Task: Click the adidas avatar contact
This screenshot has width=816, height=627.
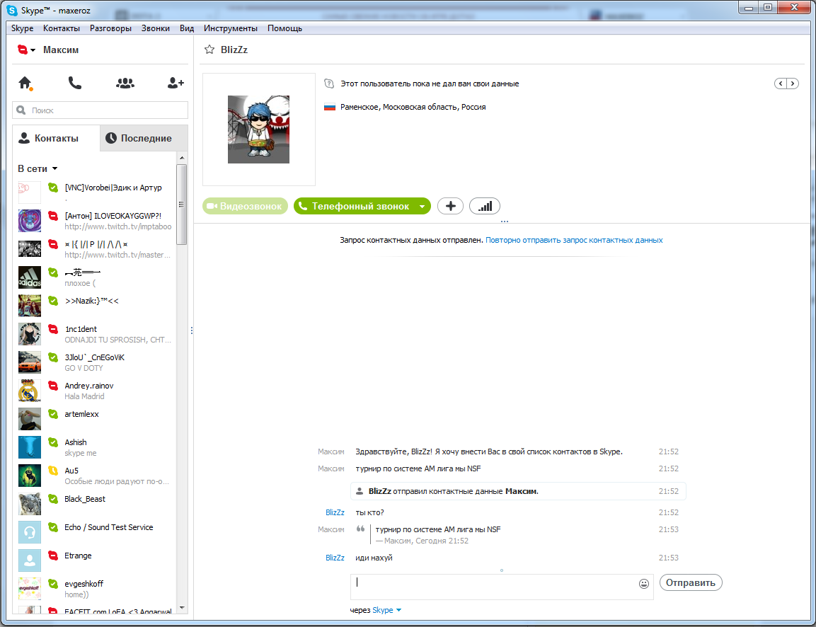Action: 30,277
